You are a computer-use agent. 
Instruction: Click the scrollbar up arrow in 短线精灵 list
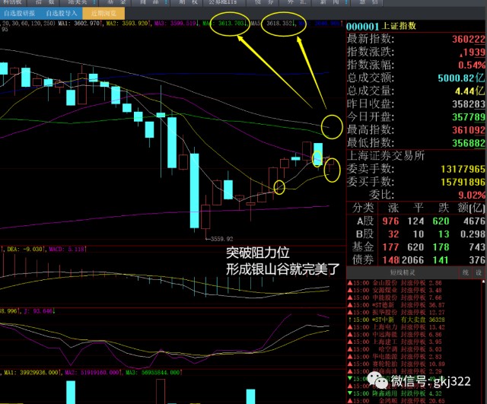pos(484,282)
